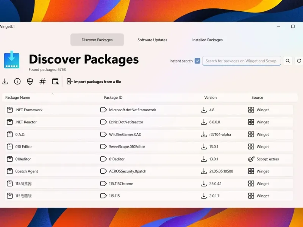Toggle the Instant search checkbox
303x227 pixels.
coord(197,61)
